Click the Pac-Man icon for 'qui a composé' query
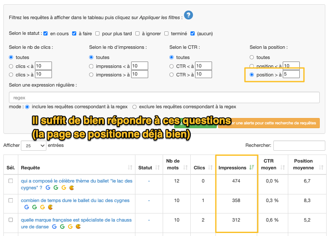This screenshot has height=236, width=330. pos(72,188)
